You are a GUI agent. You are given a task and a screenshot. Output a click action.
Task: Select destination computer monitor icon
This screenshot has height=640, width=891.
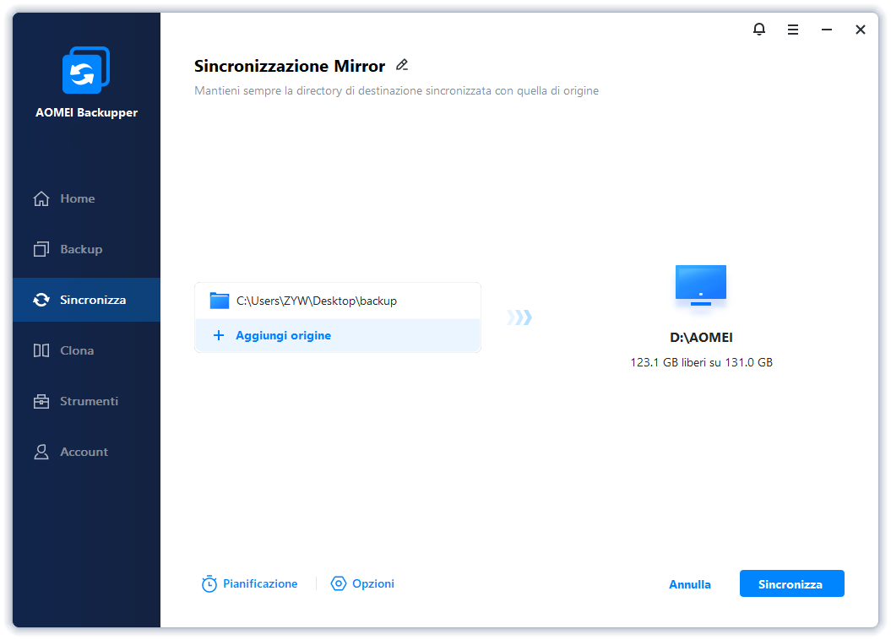point(701,285)
